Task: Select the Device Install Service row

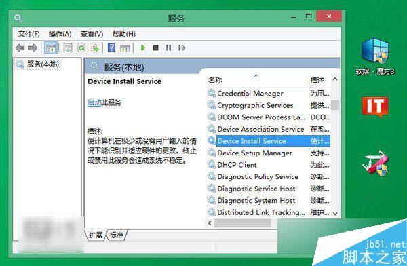Action: pyautogui.click(x=269, y=141)
